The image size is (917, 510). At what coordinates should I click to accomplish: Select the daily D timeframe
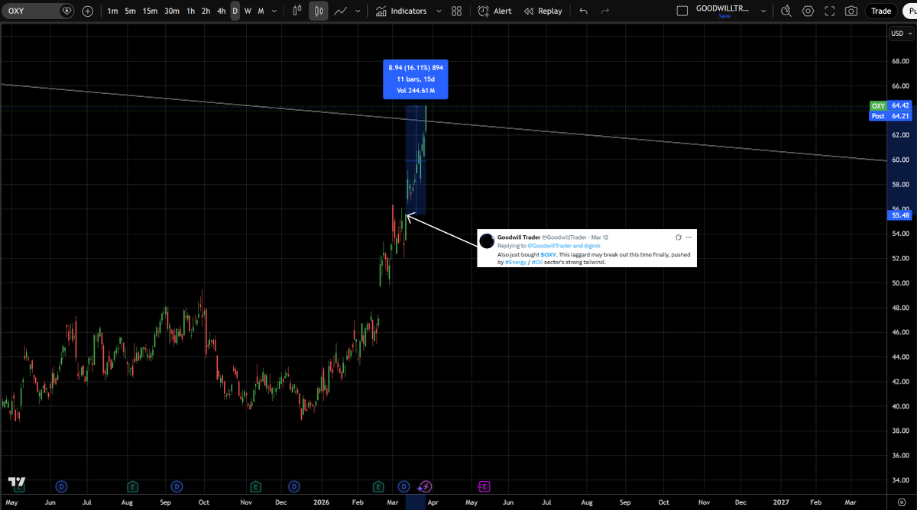235,11
